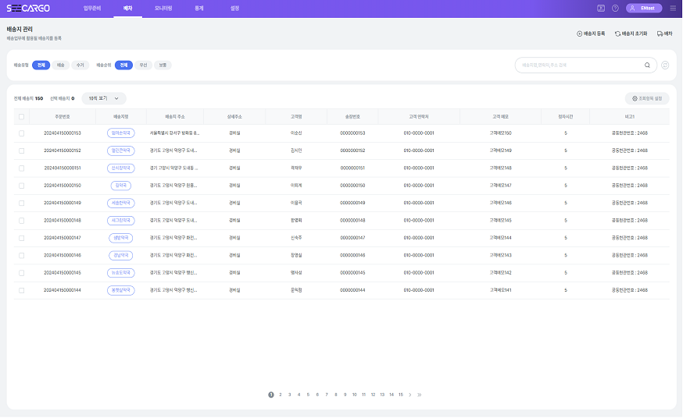Open the help question mark icon
Image resolution: width=683 pixels, height=418 pixels.
(615, 8)
